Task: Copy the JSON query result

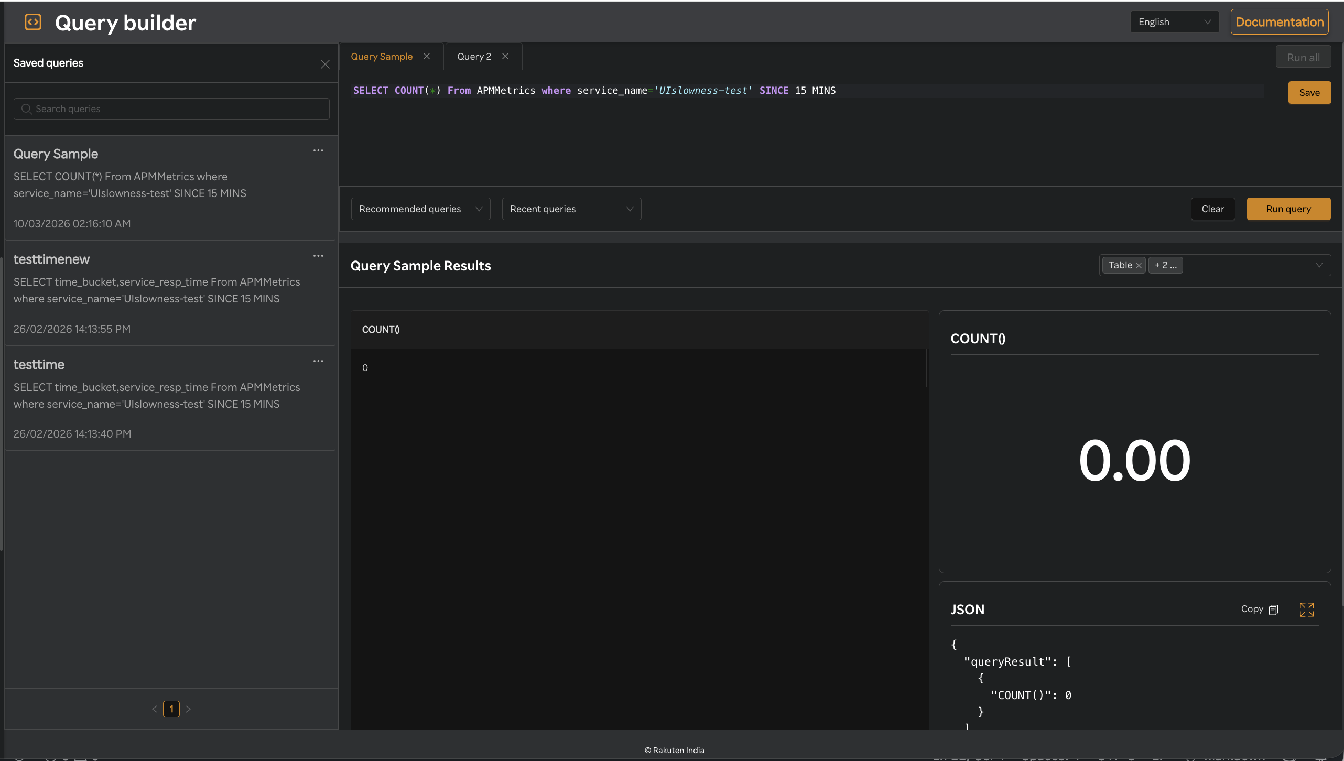Action: (x=1259, y=609)
